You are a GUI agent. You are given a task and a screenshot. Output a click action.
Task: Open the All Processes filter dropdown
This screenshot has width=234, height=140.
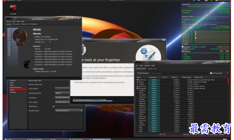pyautogui.click(x=219, y=73)
